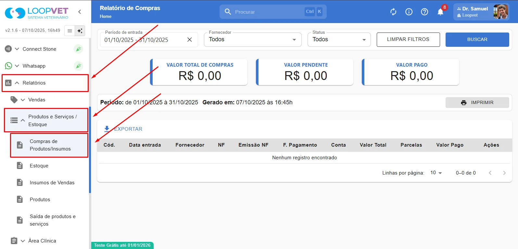Click the Whatsapp logo icon

coord(8,66)
